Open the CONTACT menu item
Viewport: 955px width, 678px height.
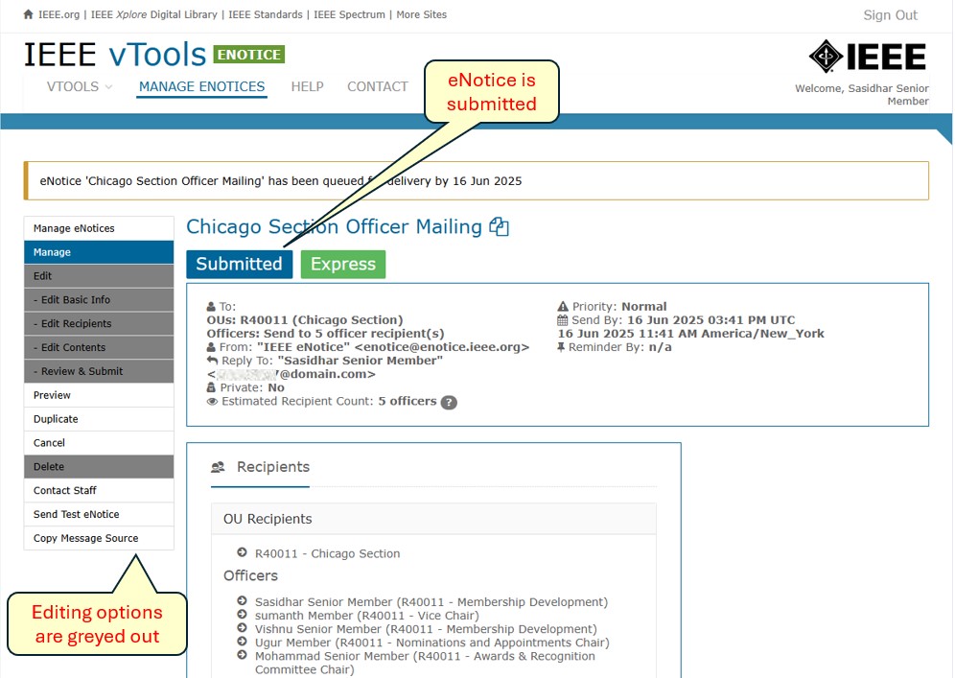(x=378, y=86)
